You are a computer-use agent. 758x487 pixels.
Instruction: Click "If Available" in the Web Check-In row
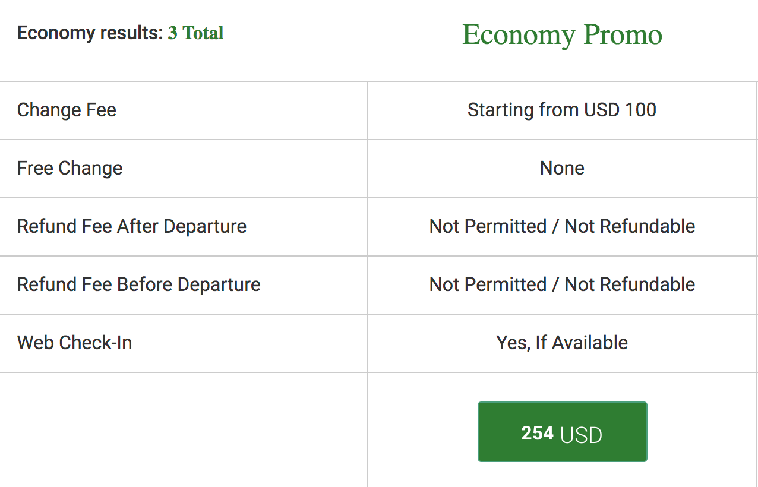[582, 343]
